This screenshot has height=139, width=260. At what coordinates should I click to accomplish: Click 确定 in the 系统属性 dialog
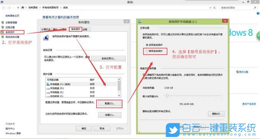coord(84,129)
